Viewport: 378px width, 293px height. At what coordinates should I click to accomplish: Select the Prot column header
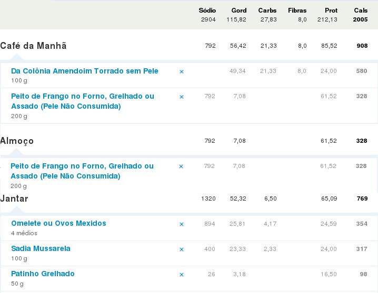coord(331,11)
